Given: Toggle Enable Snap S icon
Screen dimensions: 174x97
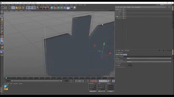Looking at the screenshot, I should (x=2, y=43).
